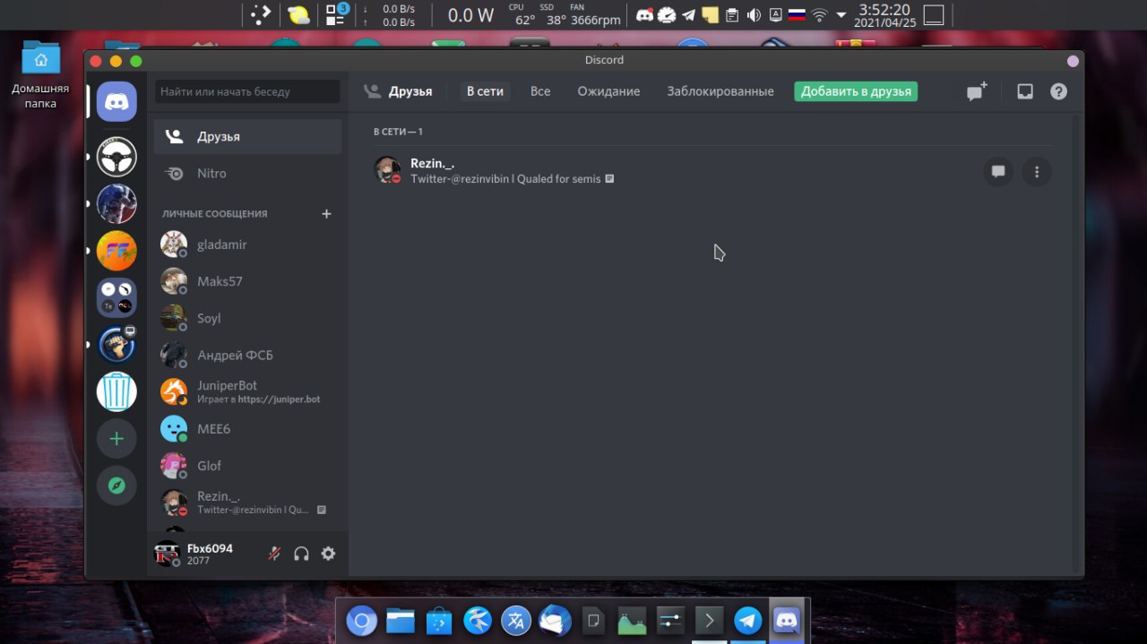Click the Найти или начать беседу search field
The height and width of the screenshot is (644, 1147).
point(247,91)
